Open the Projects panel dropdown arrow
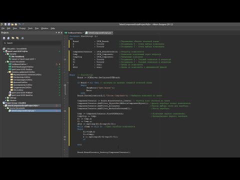This screenshot has height=180, width=240. (x=56, y=32)
